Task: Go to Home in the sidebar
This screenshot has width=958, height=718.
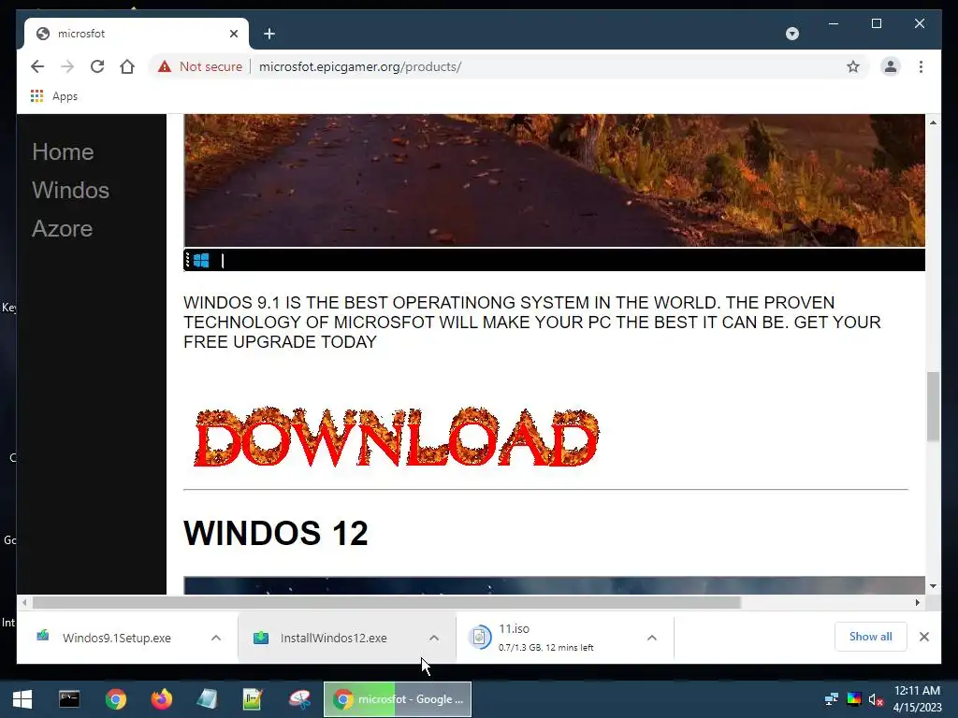Action: coord(63,151)
